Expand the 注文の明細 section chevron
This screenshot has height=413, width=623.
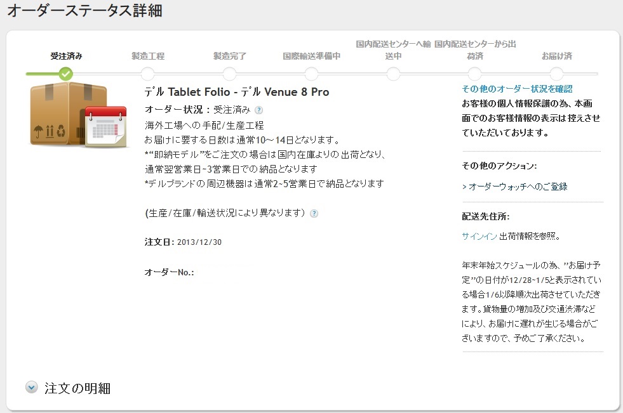[x=31, y=387]
